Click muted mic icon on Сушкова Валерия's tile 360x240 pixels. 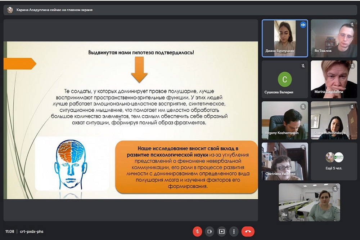point(303,66)
